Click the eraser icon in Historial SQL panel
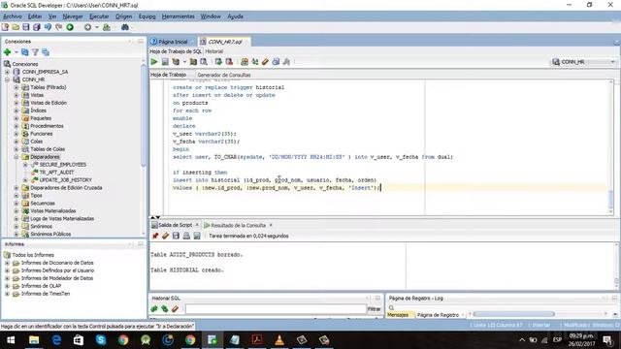This screenshot has height=349, width=621. [x=175, y=308]
